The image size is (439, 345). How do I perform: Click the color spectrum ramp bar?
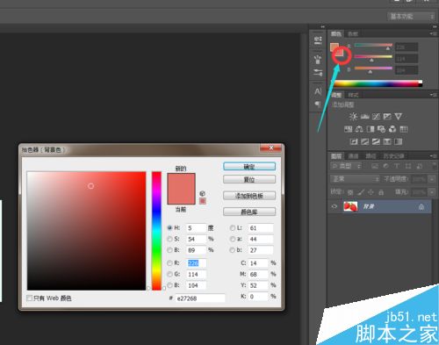pos(378,83)
